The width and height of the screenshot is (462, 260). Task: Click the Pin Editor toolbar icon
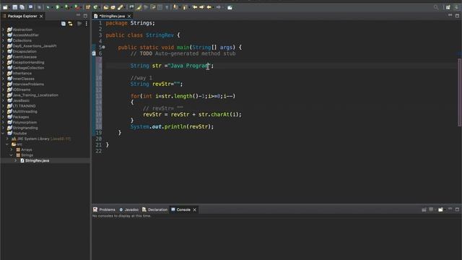click(x=230, y=7)
